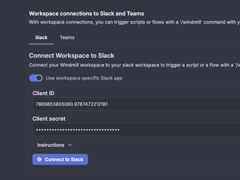Click the description text mentioning '/windmill' command

point(134,22)
